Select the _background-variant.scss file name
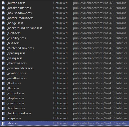The width and height of the screenshot is (129, 127). [24, 28]
